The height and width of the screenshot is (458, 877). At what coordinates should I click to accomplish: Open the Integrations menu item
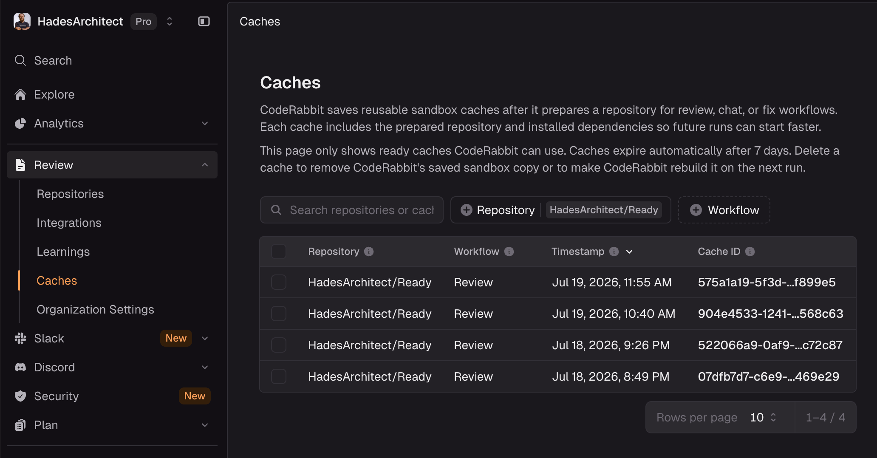69,223
